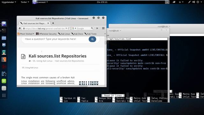Select the Kali sources.list Repo tab
Screen dimensions: 204x115
pos(35,23)
